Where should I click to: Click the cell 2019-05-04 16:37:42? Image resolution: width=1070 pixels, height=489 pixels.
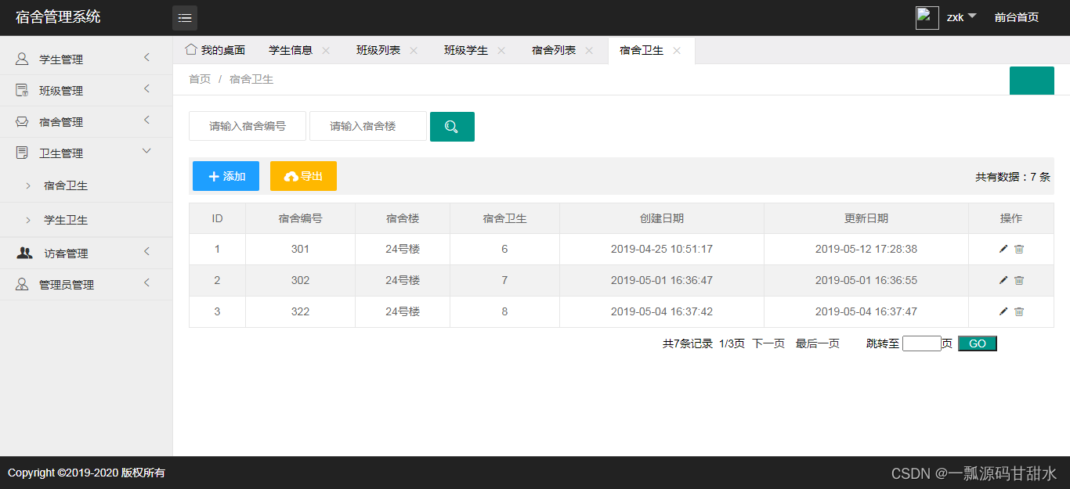pos(662,311)
